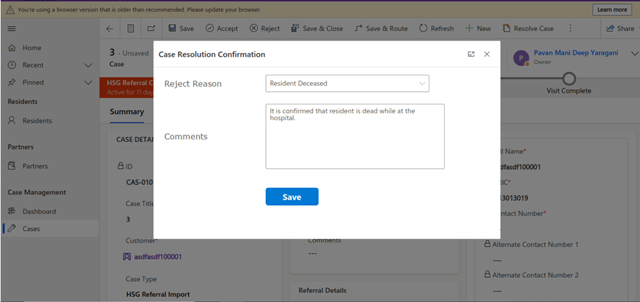Screen dimensions: 640x302
Task: Open the more commands overflow menu
Action: click(570, 28)
